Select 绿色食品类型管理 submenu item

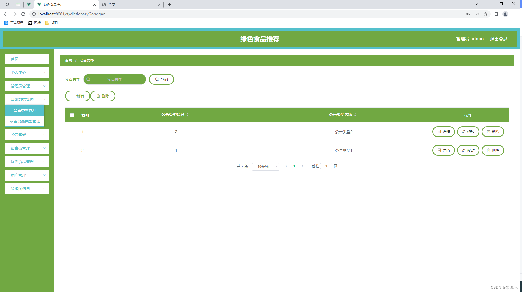(25, 121)
